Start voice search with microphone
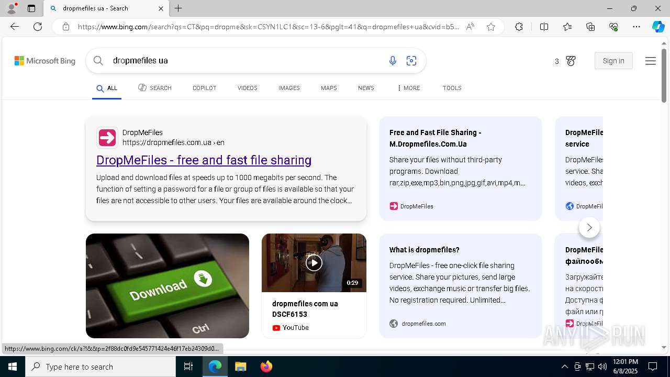Viewport: 670px width, 377px height. point(393,61)
